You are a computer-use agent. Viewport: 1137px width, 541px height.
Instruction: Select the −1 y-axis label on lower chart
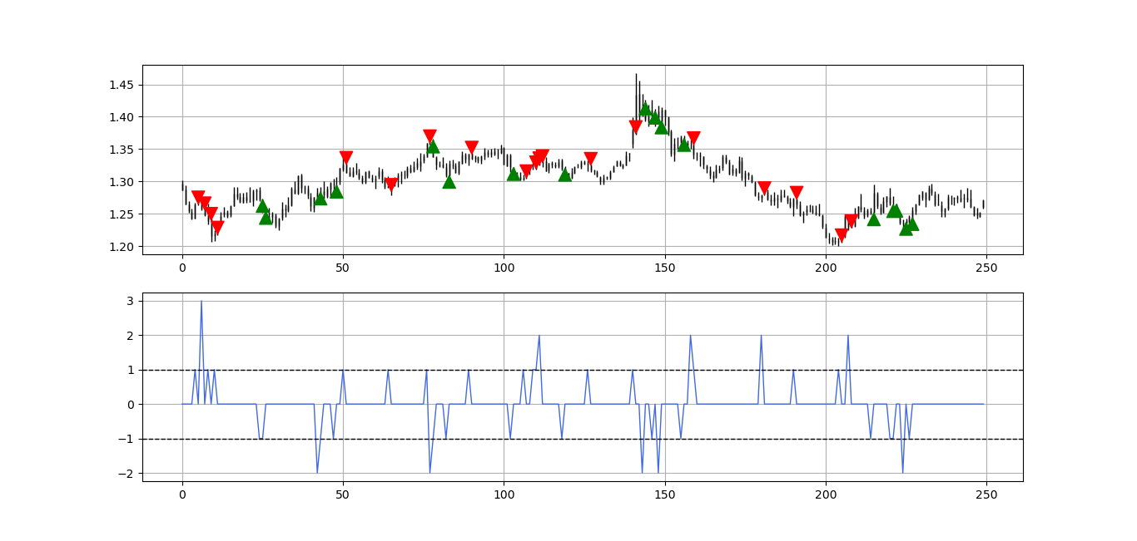pos(127,440)
